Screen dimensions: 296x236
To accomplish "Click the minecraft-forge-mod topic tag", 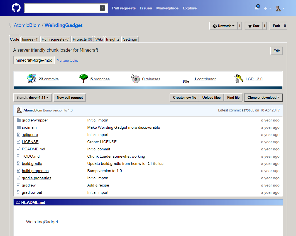I will pyautogui.click(x=34, y=60).
